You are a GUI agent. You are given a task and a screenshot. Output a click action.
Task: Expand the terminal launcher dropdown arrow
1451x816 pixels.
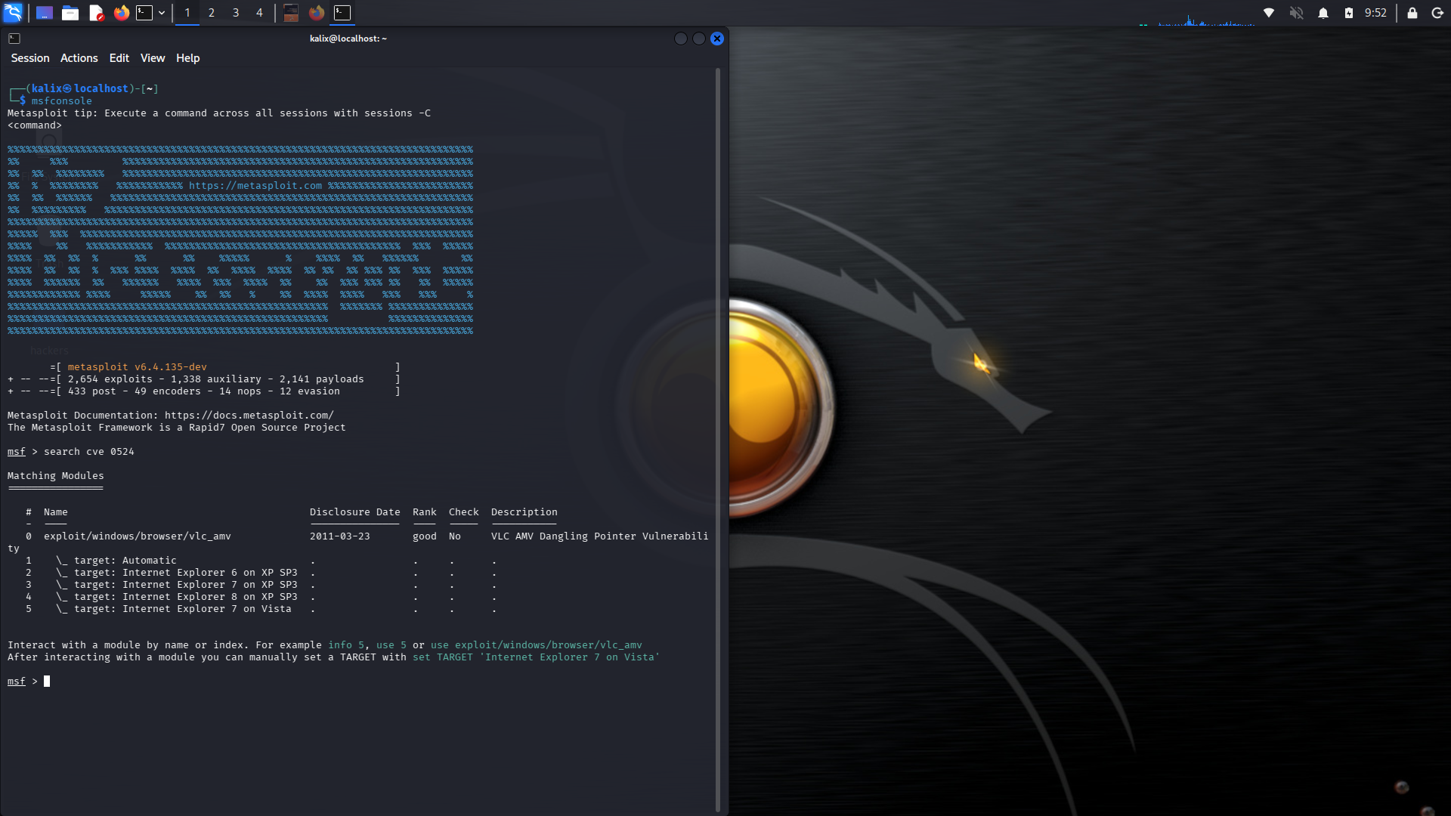[x=162, y=13]
